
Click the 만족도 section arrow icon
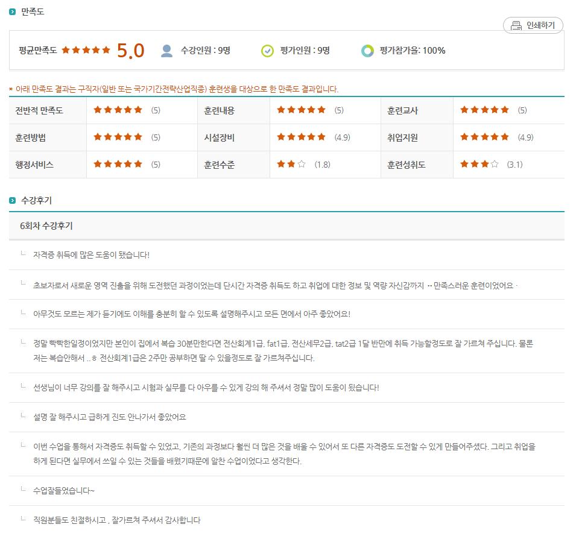click(13, 12)
